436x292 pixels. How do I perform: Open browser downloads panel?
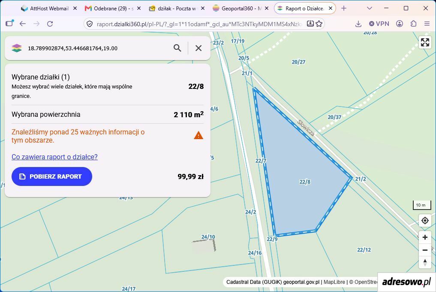click(x=358, y=24)
